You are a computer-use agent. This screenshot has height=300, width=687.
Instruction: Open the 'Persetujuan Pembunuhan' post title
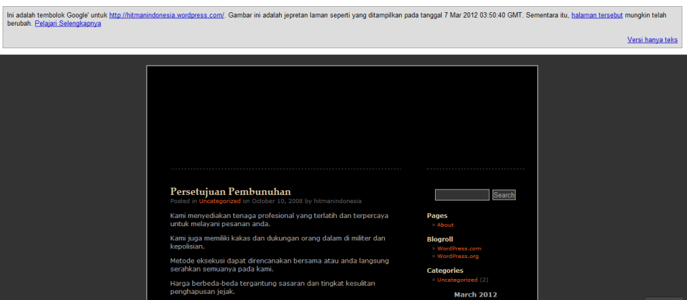click(230, 192)
